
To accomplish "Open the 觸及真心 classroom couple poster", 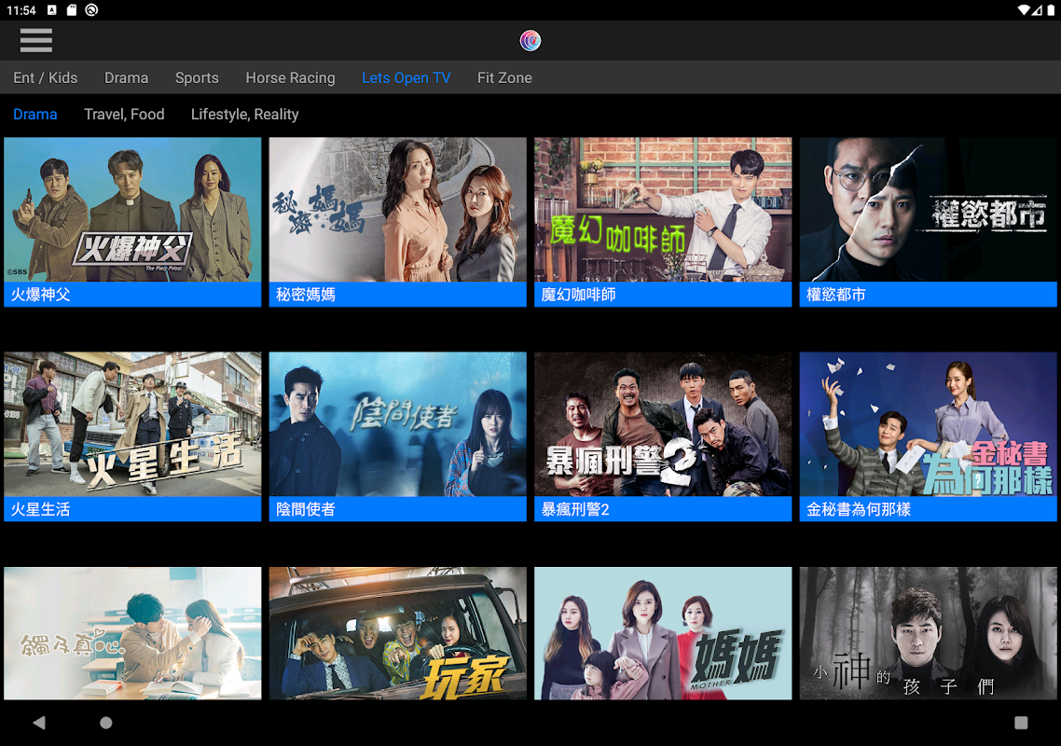I will coord(132,633).
